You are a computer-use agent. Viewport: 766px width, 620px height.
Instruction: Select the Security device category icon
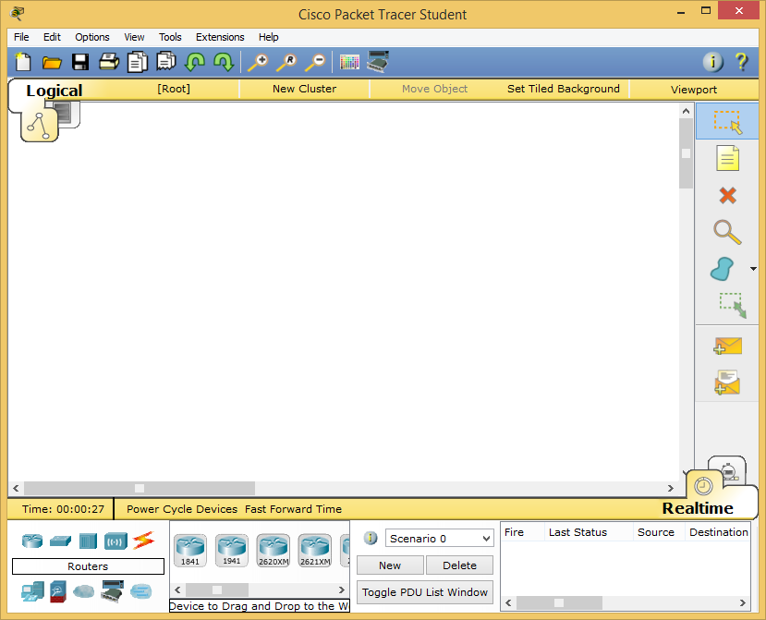(x=58, y=591)
